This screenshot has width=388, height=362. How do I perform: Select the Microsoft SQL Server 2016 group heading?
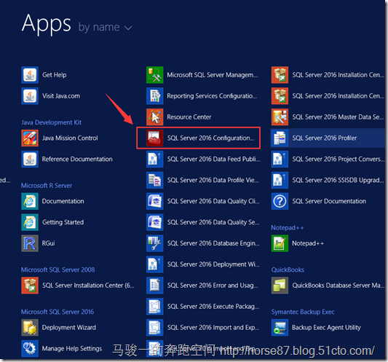(x=58, y=312)
